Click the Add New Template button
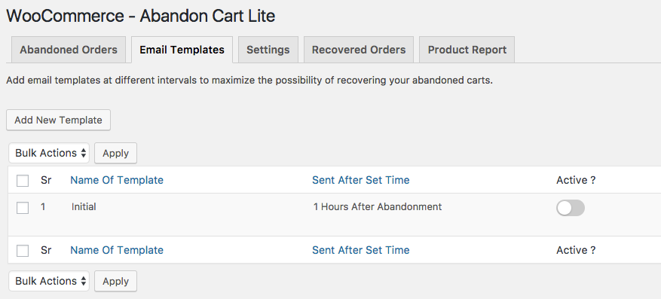Screen dimensions: 661x299 coord(58,120)
